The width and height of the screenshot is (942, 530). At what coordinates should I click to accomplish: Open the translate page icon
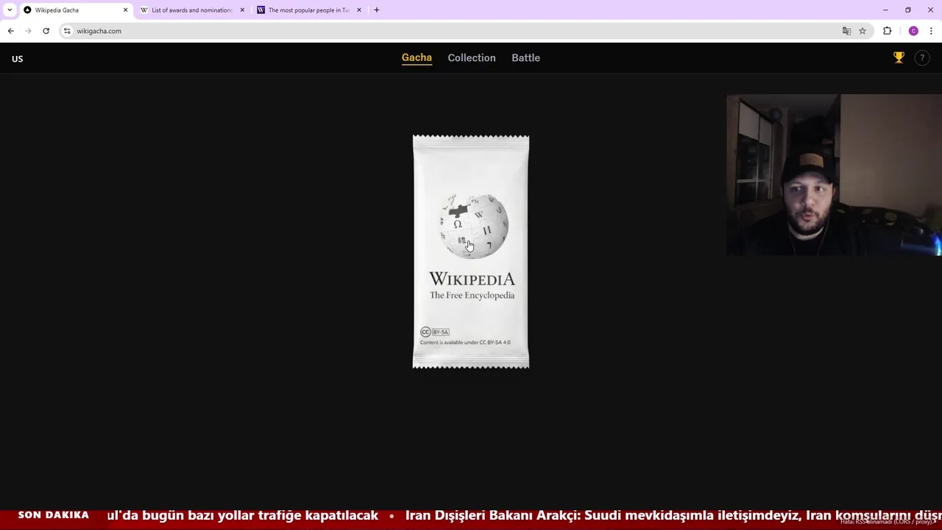[x=846, y=31]
